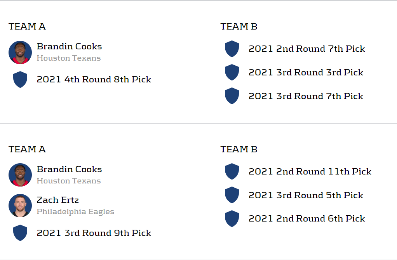Image resolution: width=397 pixels, height=260 pixels.
Task: Open Zach Ertz player name link
Action: [57, 200]
